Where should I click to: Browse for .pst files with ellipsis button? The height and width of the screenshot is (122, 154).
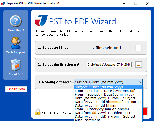pyautogui.click(x=138, y=48)
